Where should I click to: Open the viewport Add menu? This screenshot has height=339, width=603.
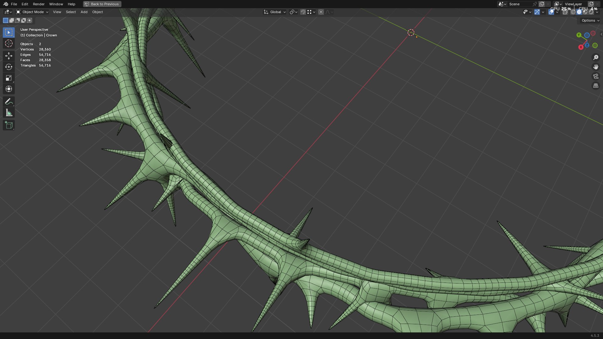(84, 12)
